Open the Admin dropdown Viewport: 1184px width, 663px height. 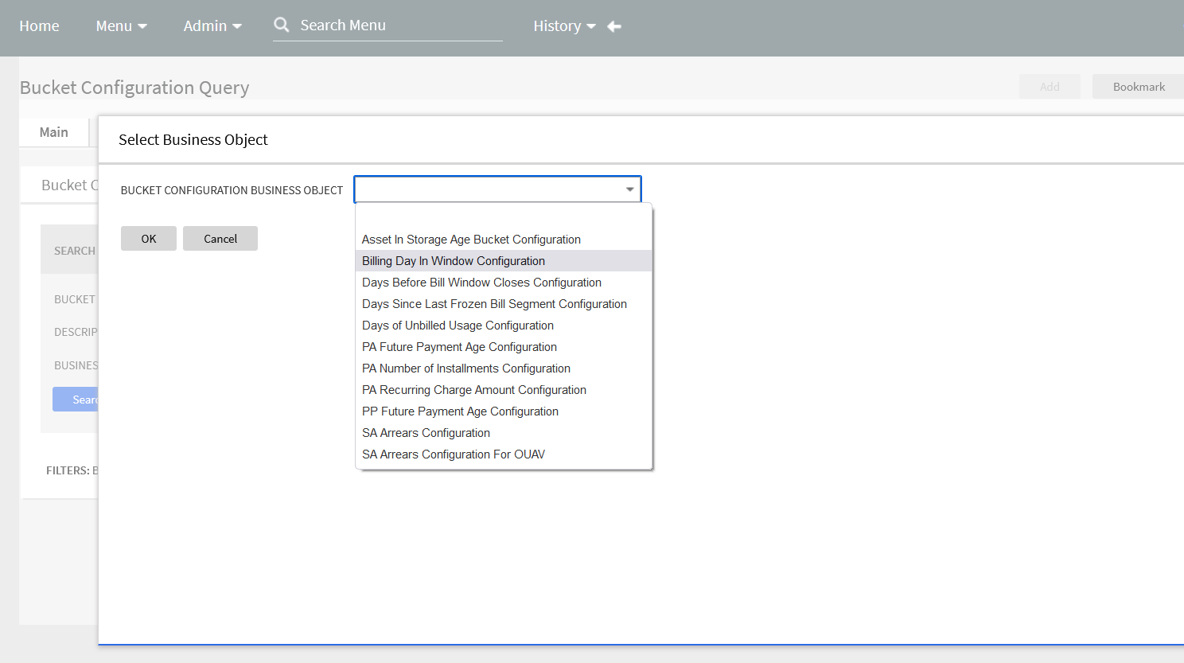pos(212,25)
